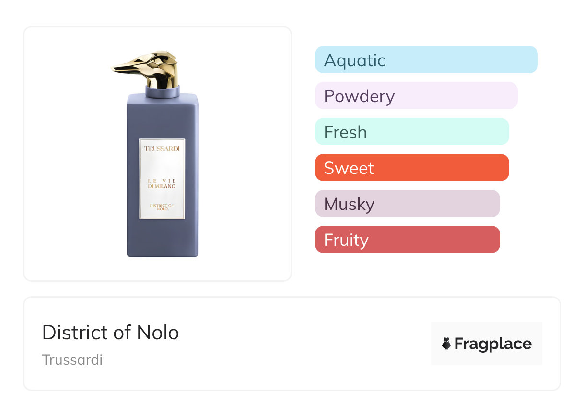Click the bottle neck collar below cap
The height and width of the screenshot is (414, 584).
[163, 92]
